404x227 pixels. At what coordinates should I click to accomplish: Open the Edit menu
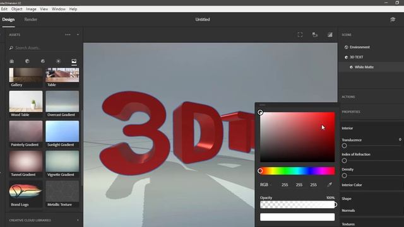(x=4, y=9)
